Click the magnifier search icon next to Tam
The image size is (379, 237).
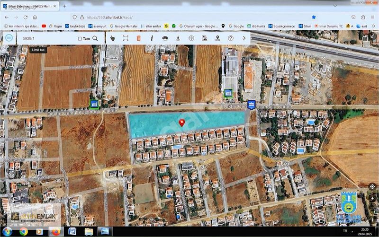click(95, 38)
